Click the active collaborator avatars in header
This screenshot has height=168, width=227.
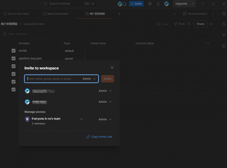coord(122,4)
